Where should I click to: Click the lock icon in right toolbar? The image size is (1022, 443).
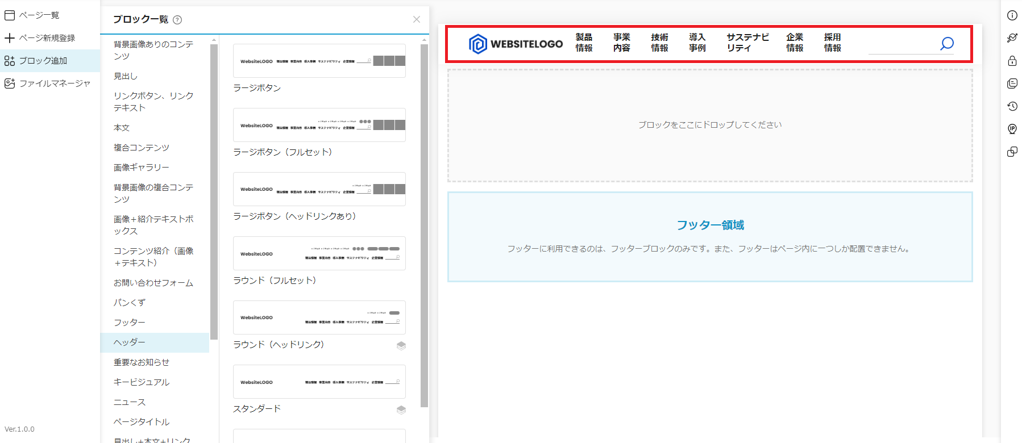(1012, 61)
